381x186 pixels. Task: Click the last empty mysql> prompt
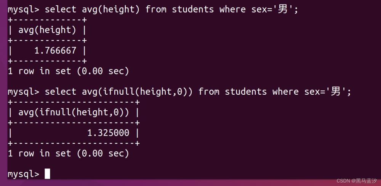click(23, 174)
